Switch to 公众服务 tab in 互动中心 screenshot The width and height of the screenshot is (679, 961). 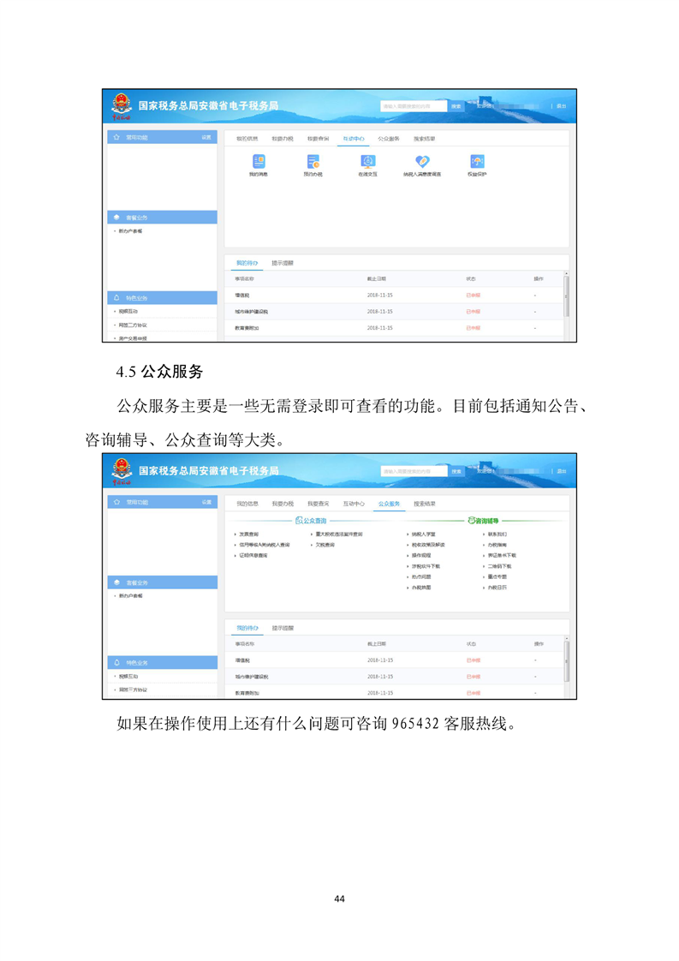point(389,139)
